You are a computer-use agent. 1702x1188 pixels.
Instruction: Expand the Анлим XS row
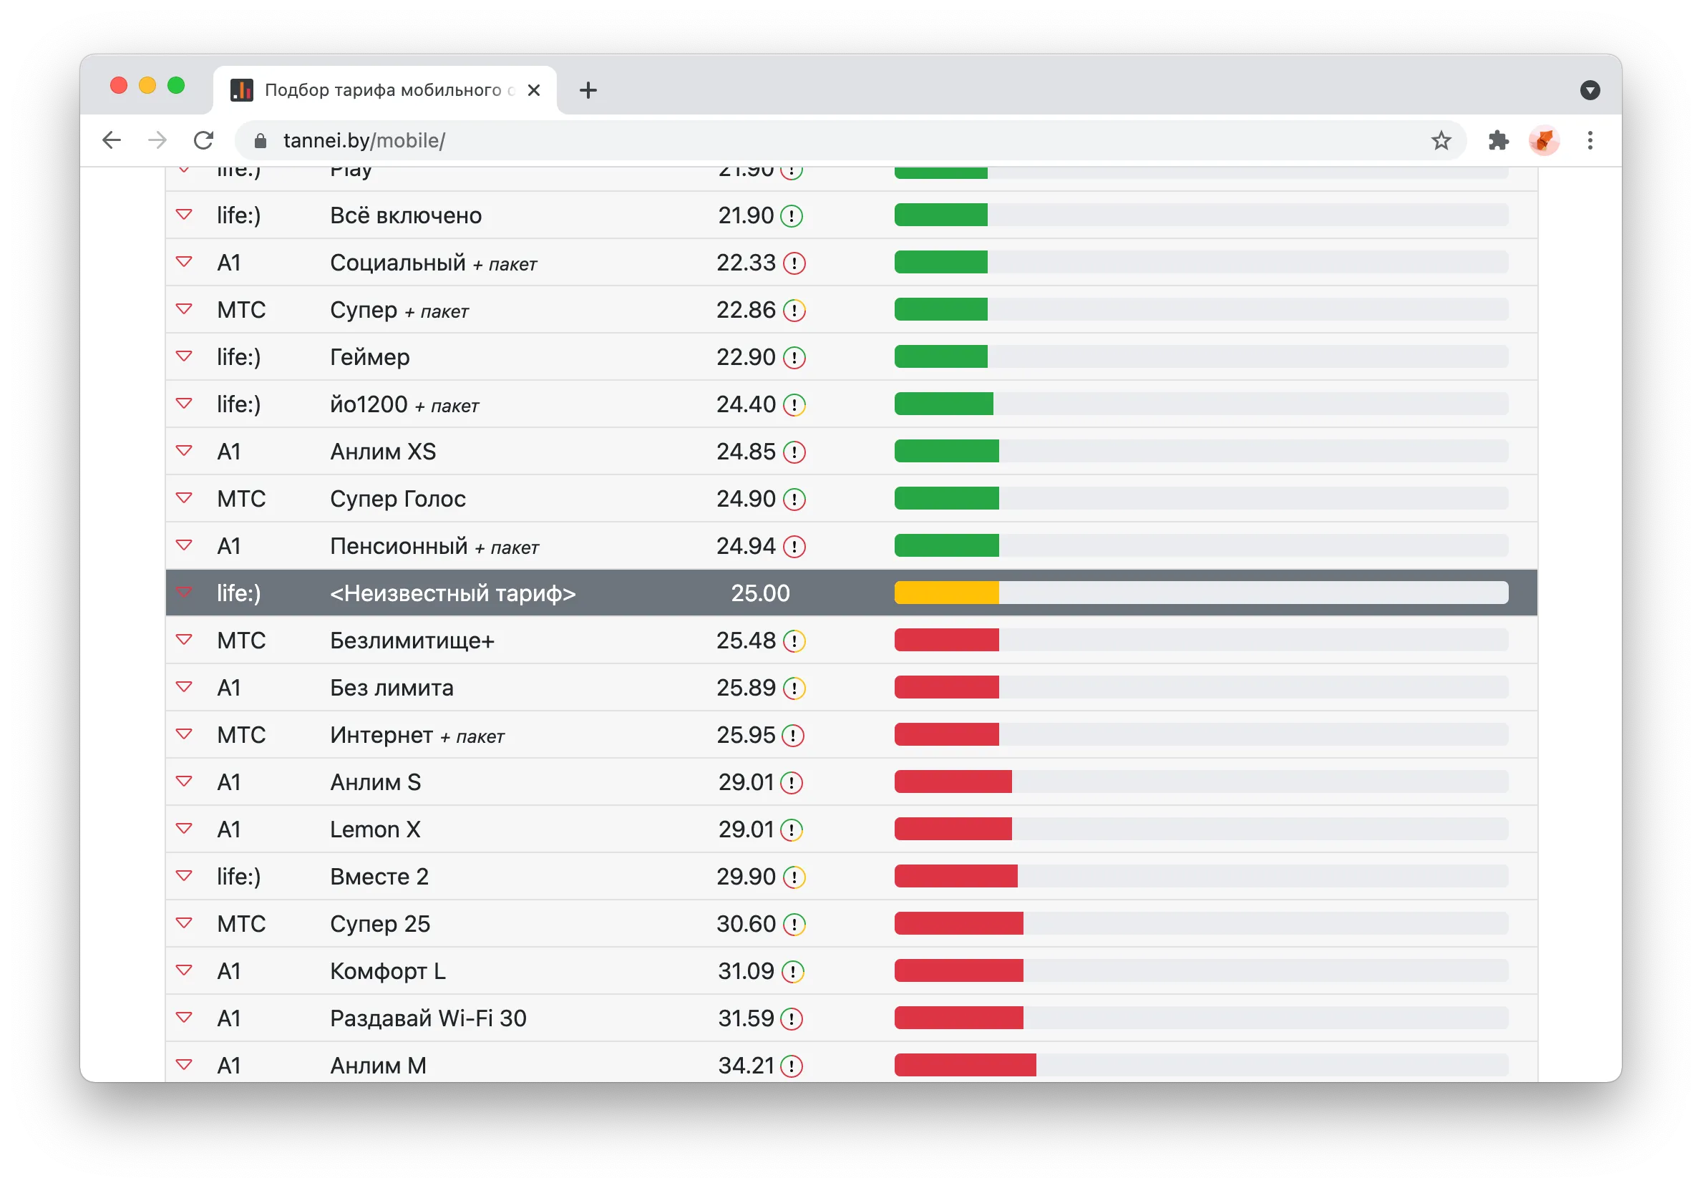pyautogui.click(x=184, y=452)
